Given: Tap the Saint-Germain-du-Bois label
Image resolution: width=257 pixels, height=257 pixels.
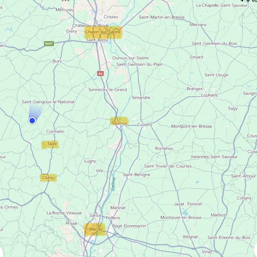Looking at the screenshot, I should [214, 43].
